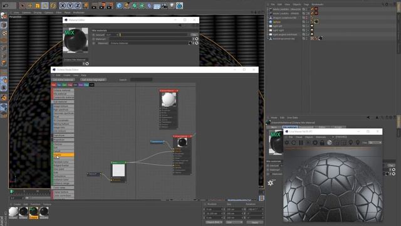401x226 pixels.
Task: Add a Light object
Action: pos(172,6)
